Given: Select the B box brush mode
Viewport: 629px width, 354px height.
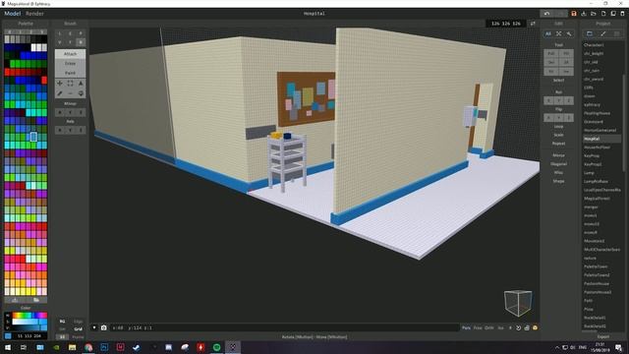Looking at the screenshot, I should coord(81,42).
